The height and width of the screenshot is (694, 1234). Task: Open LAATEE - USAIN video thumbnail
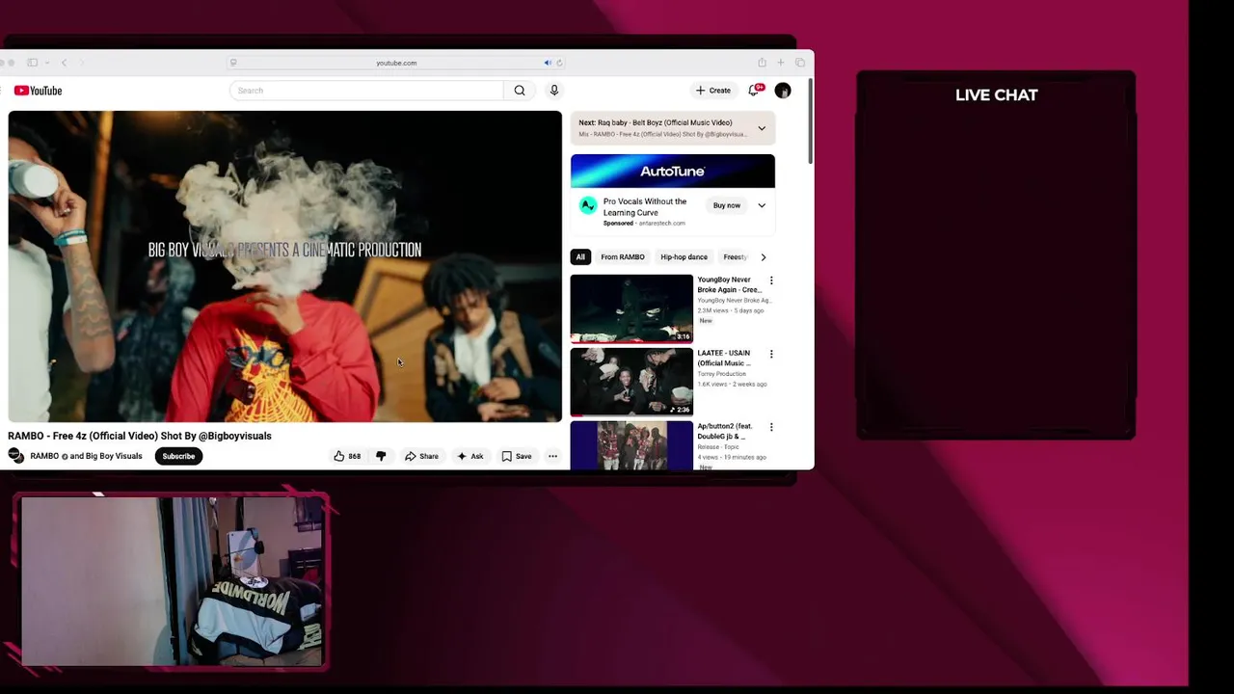pyautogui.click(x=631, y=382)
